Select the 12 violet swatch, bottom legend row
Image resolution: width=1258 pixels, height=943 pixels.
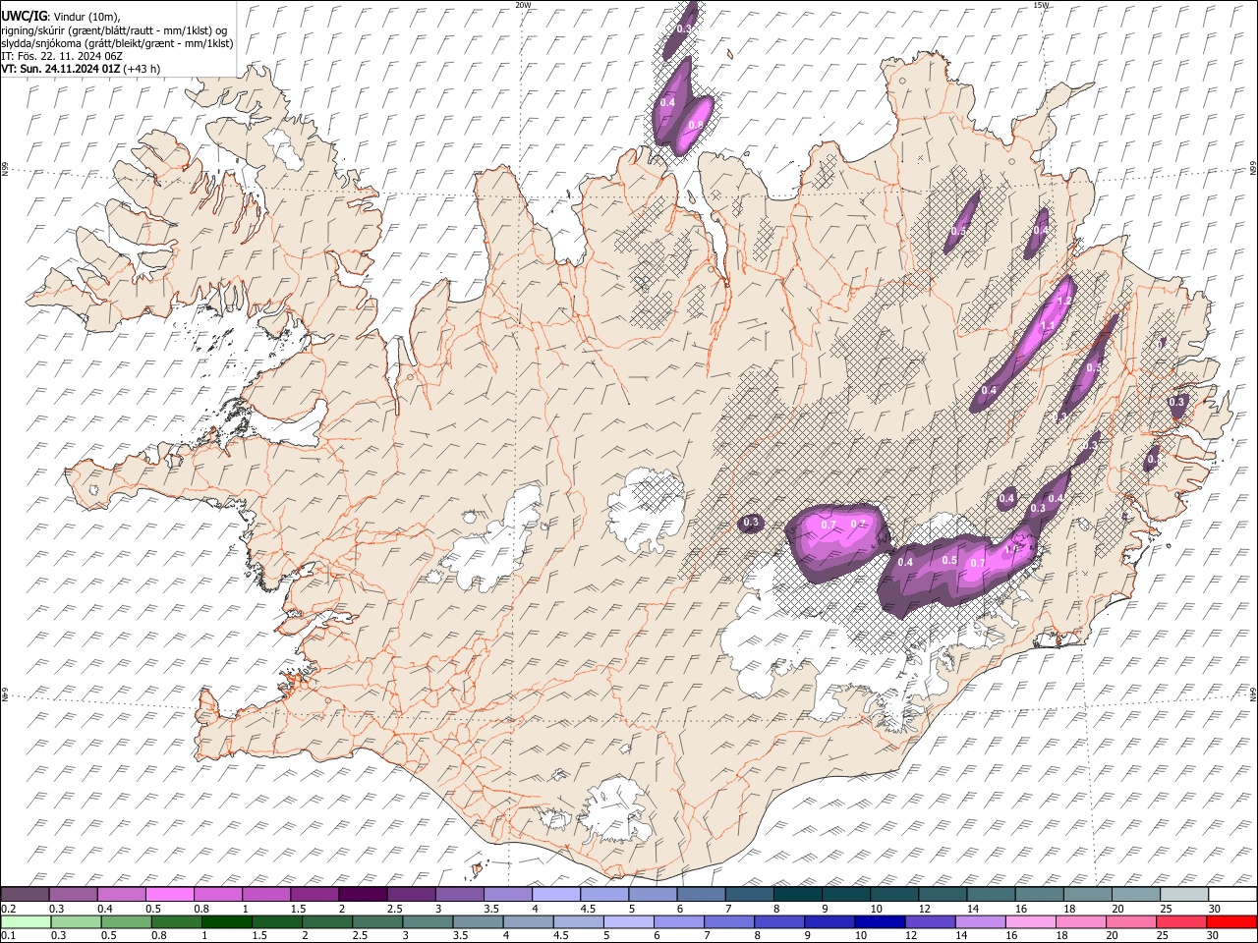(x=930, y=921)
